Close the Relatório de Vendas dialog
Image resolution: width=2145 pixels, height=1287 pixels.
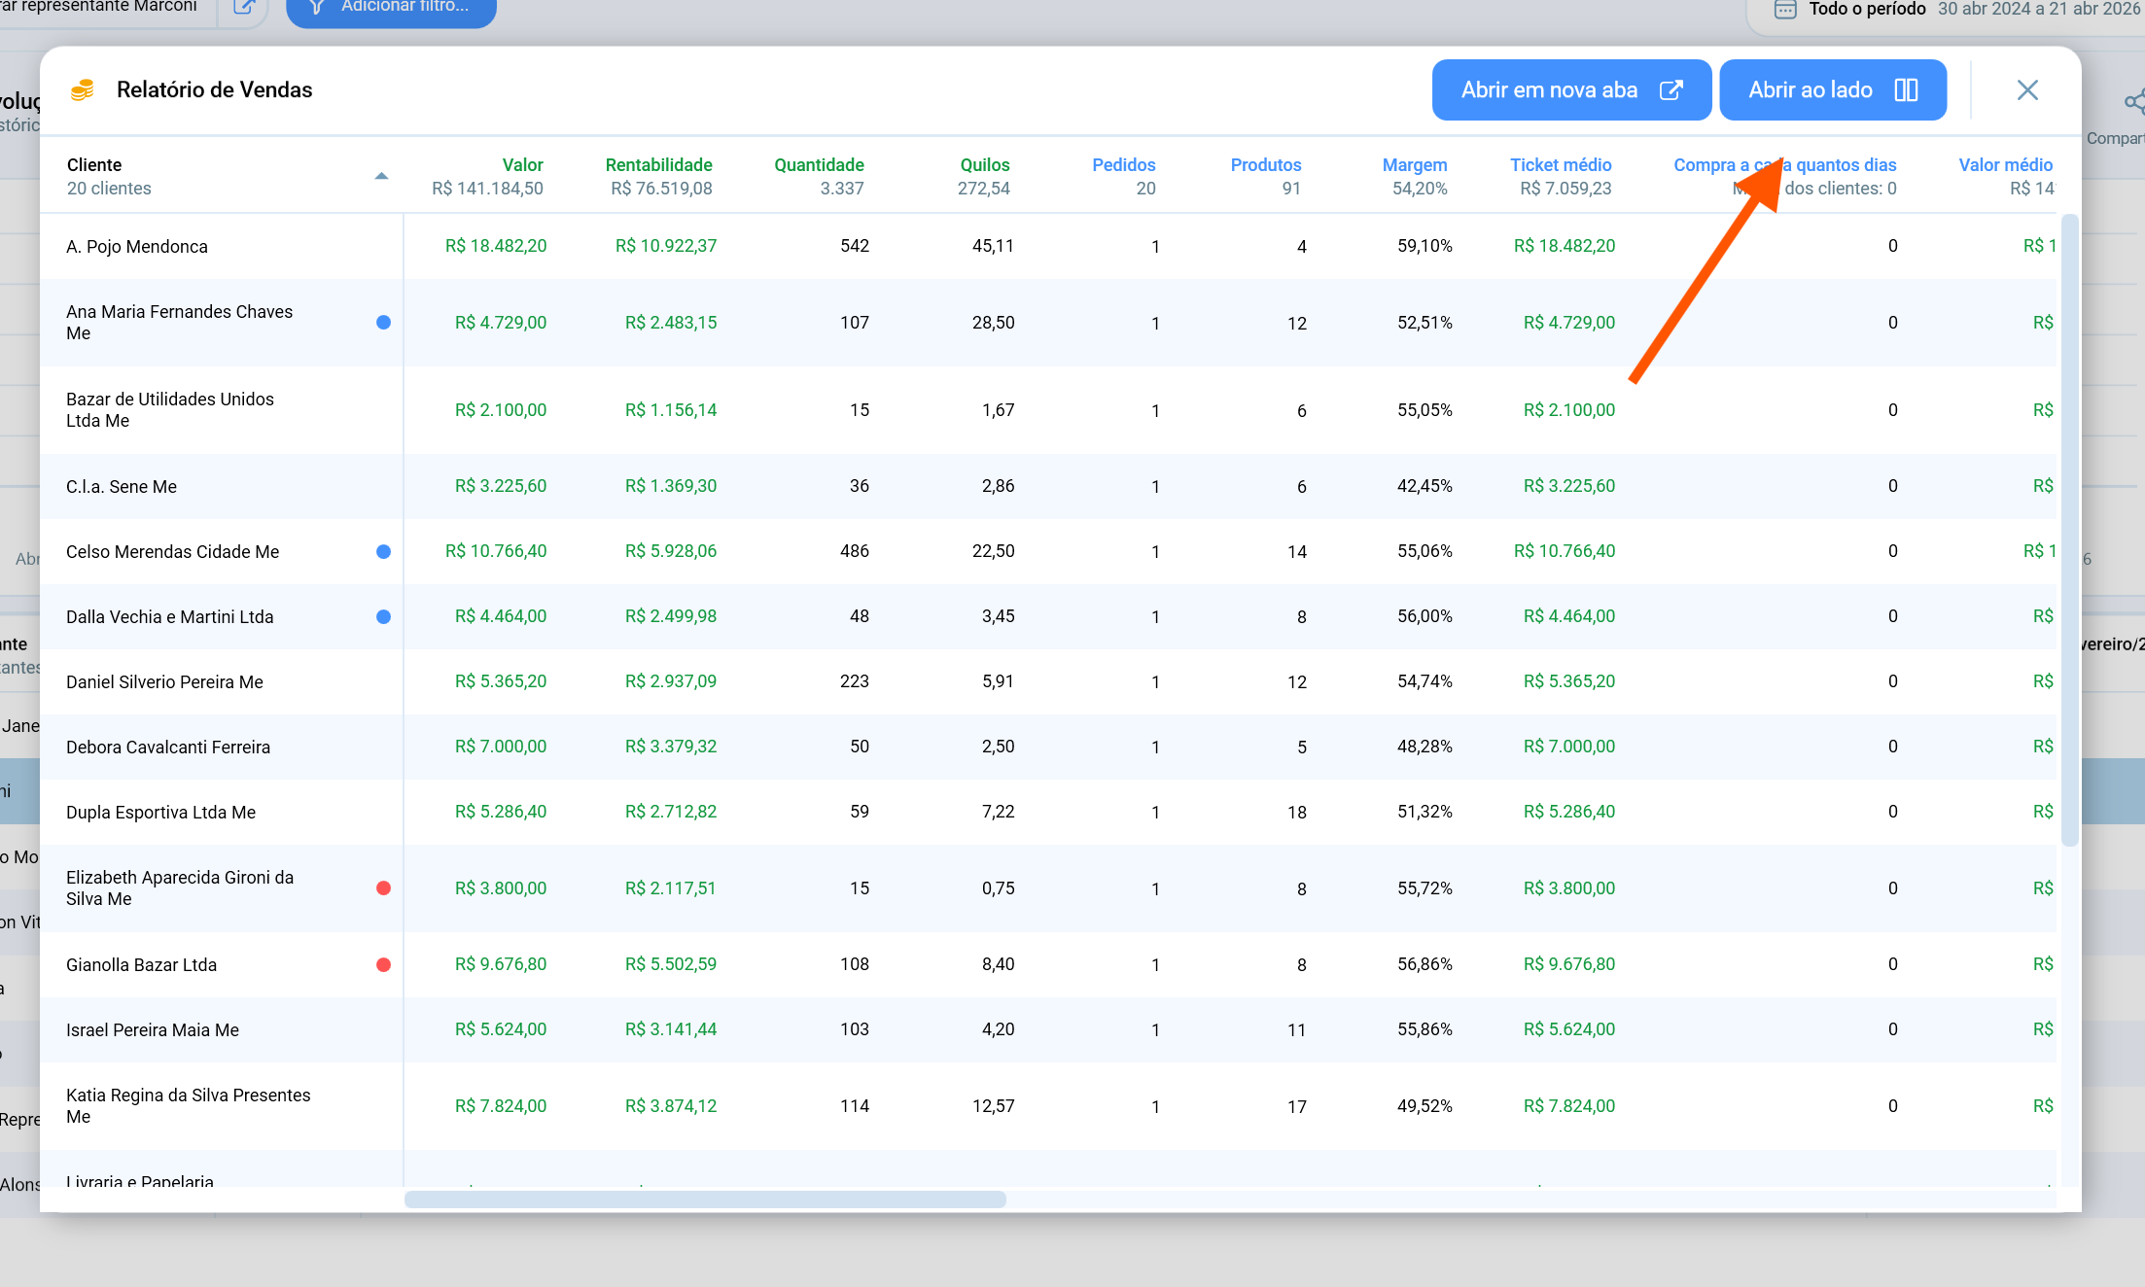click(2027, 90)
